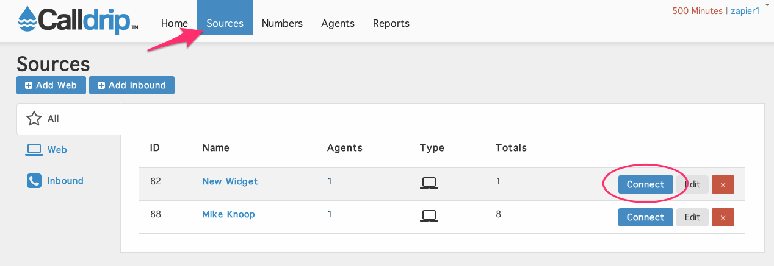Select the star icon for All sources
Viewport: 774px width, 266px height.
(x=34, y=119)
